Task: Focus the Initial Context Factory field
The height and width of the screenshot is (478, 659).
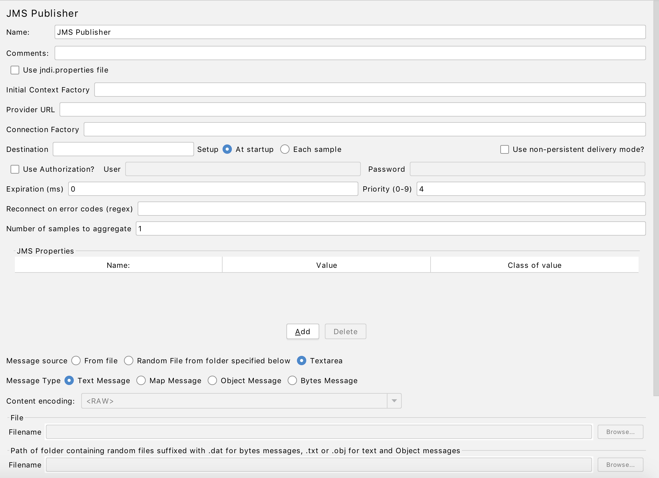Action: pos(369,90)
